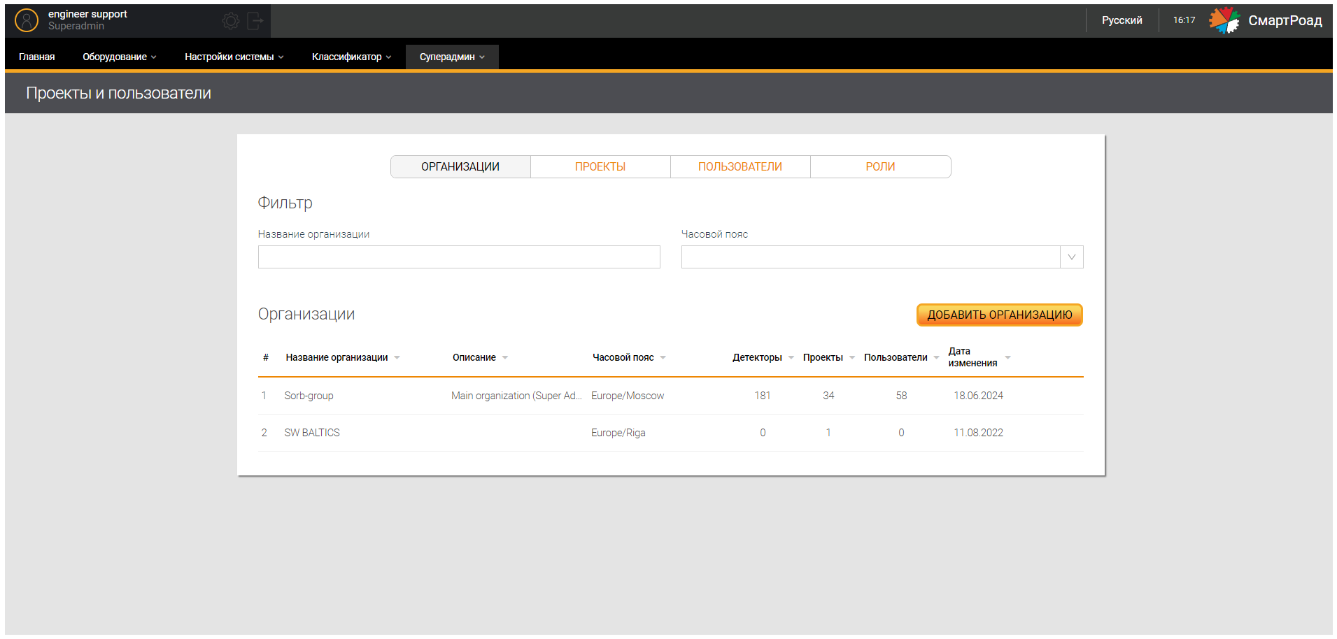The height and width of the screenshot is (639, 1337).
Task: Click the Europe/Riga timezone cell
Action: (x=618, y=433)
